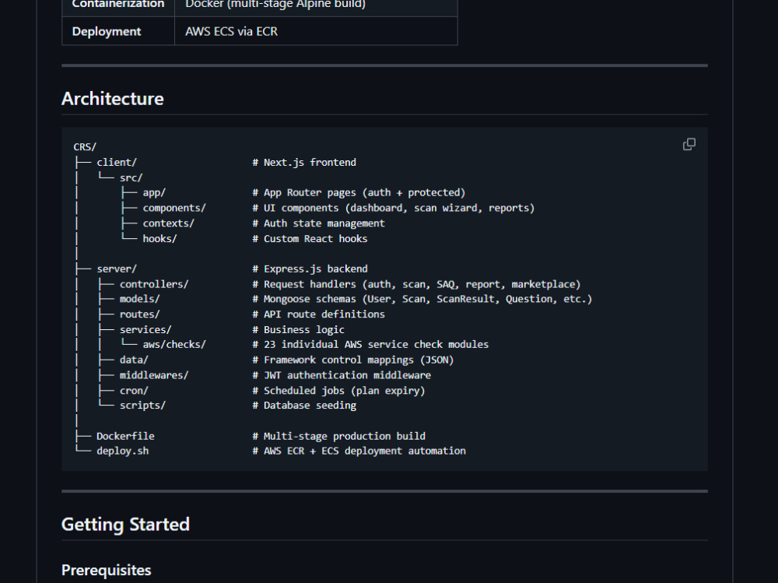The height and width of the screenshot is (583, 778).
Task: Click the 'CRS/' root line
Action: tap(85, 147)
